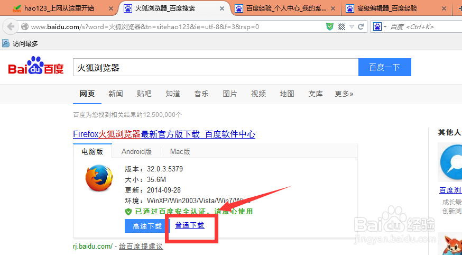462x255 pixels.
Task: Click the Firefox logo in the result card
Action: [x=99, y=178]
